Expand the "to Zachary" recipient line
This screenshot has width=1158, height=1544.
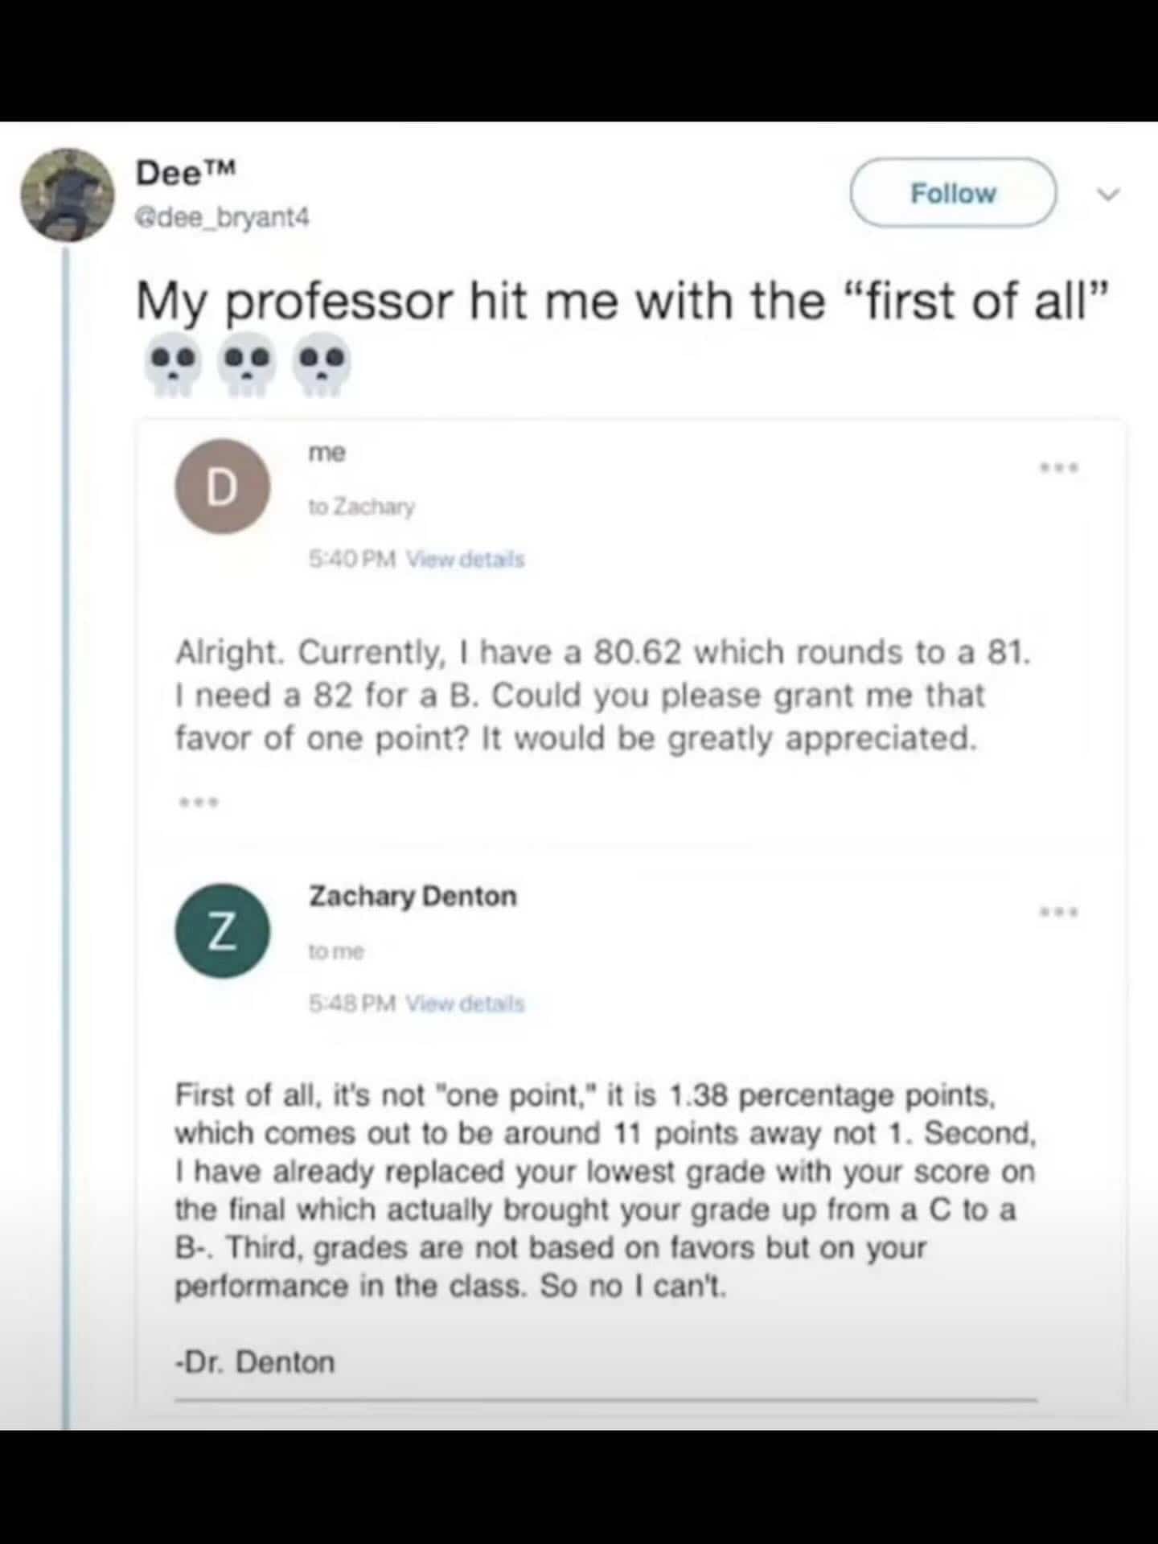tap(362, 507)
